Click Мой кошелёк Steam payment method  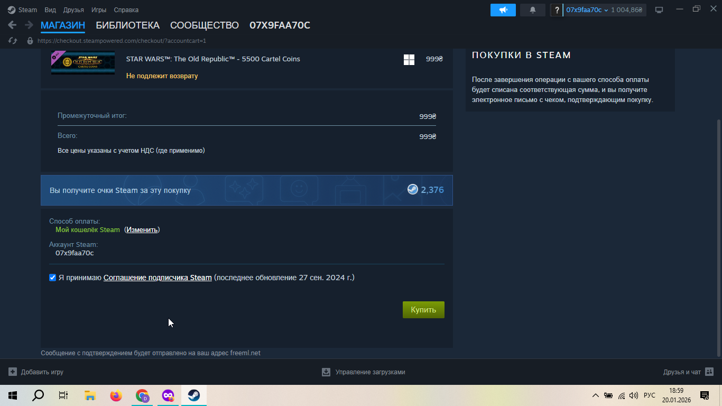[x=88, y=229]
